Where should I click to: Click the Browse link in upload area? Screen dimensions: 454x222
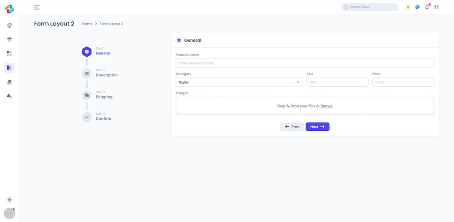coord(326,106)
